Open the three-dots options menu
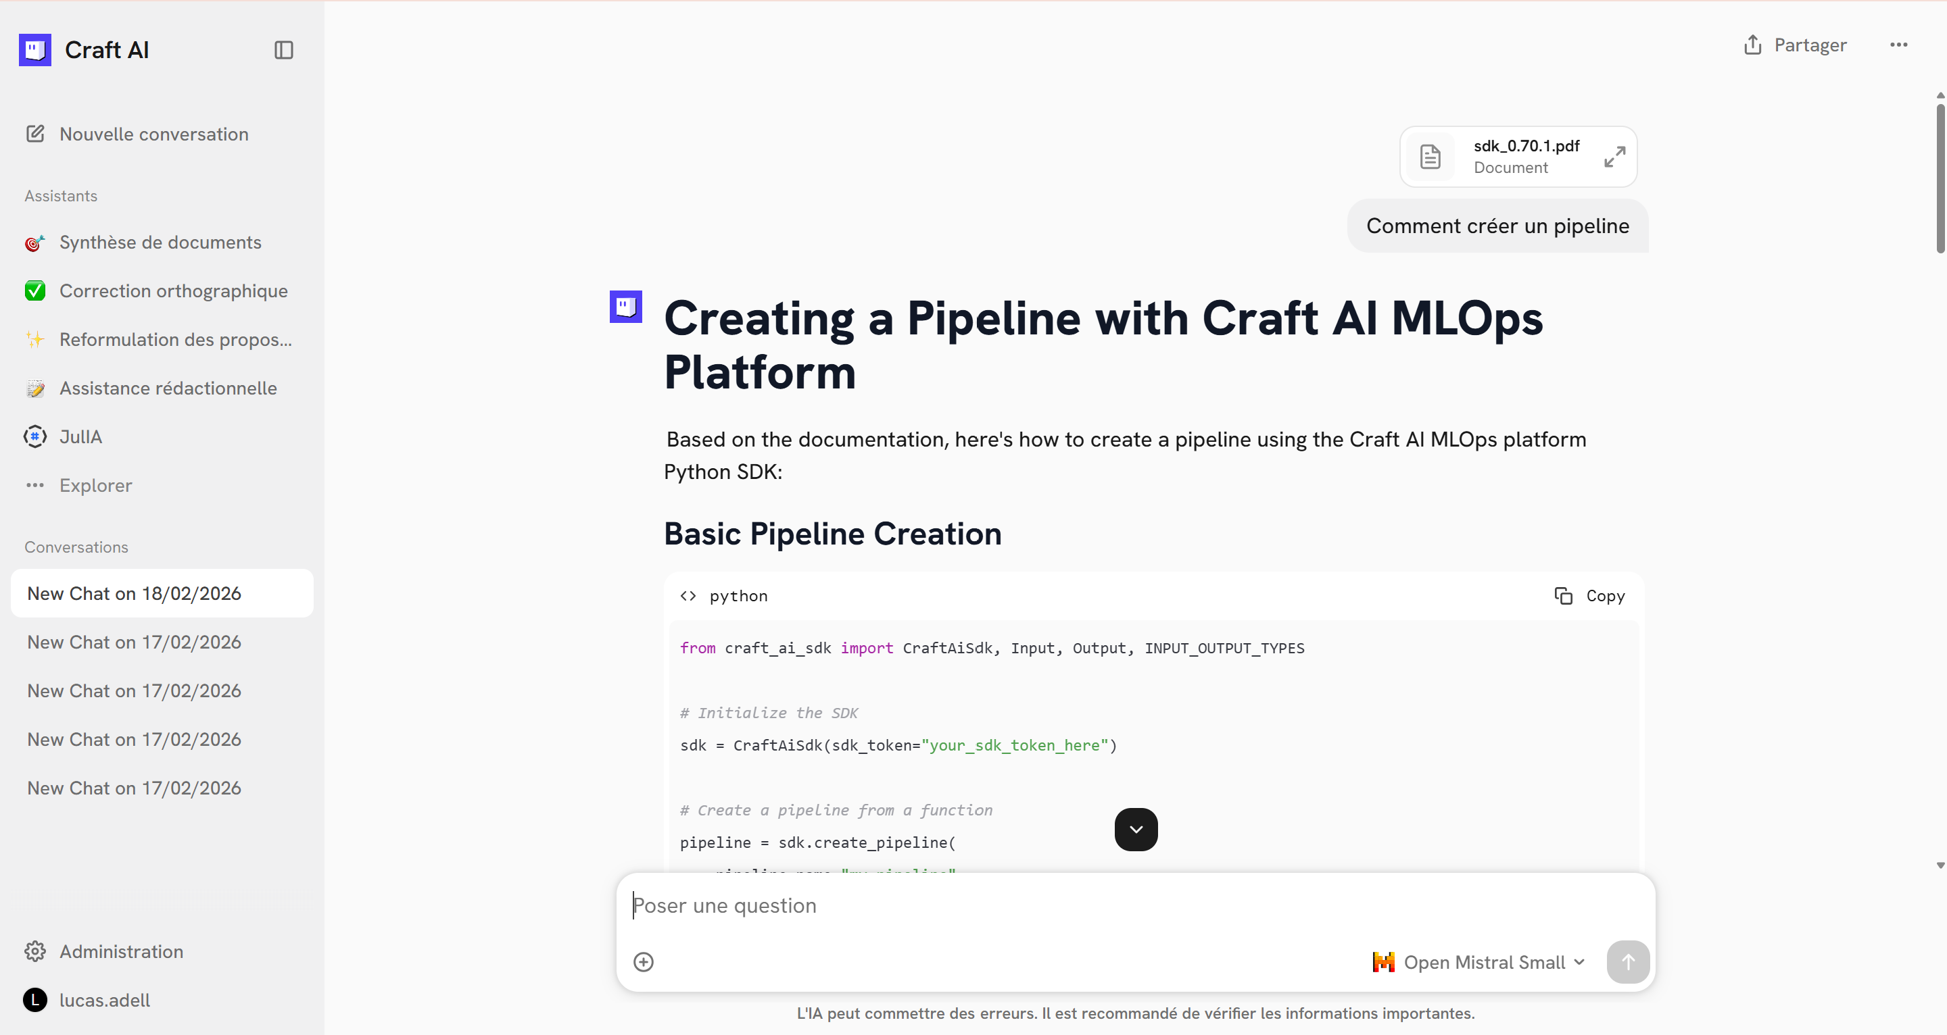The image size is (1947, 1035). 1898,45
